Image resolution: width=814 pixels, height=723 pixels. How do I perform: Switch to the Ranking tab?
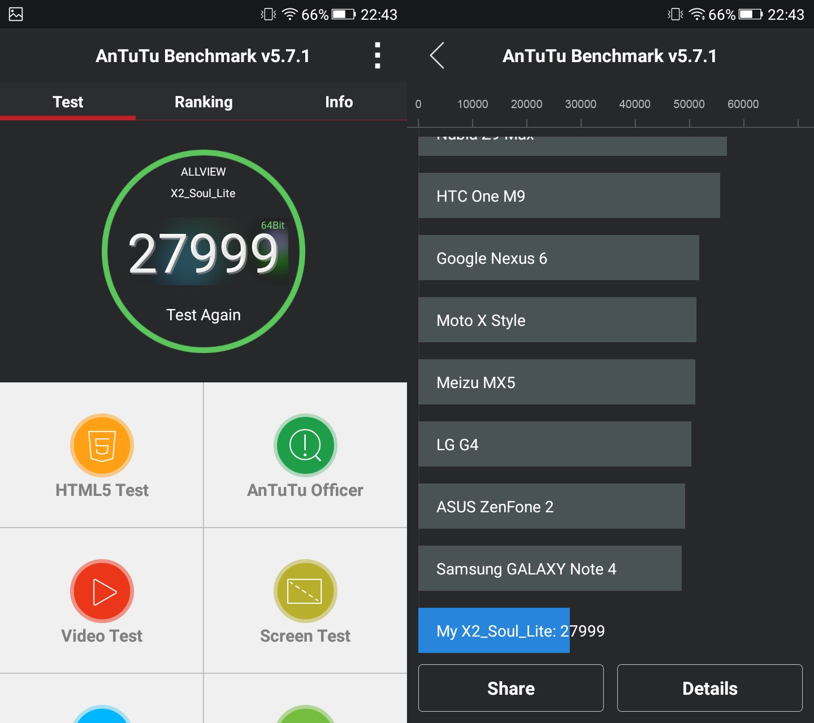pos(203,102)
